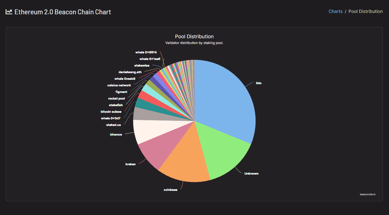The height and width of the screenshot is (215, 389).
Task: Click the whale 0x5d7 label
Action: 110,118
